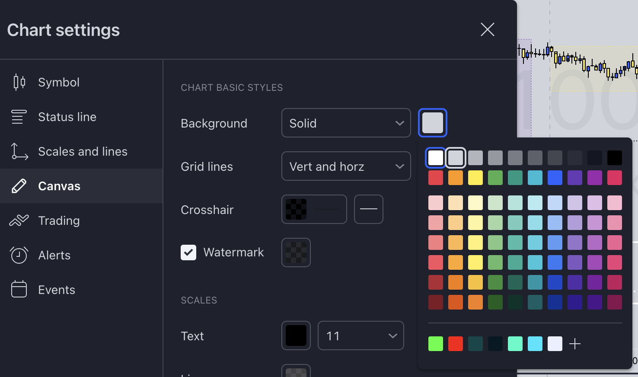Select the black swatch in palette
This screenshot has width=638, height=377.
pyautogui.click(x=614, y=158)
